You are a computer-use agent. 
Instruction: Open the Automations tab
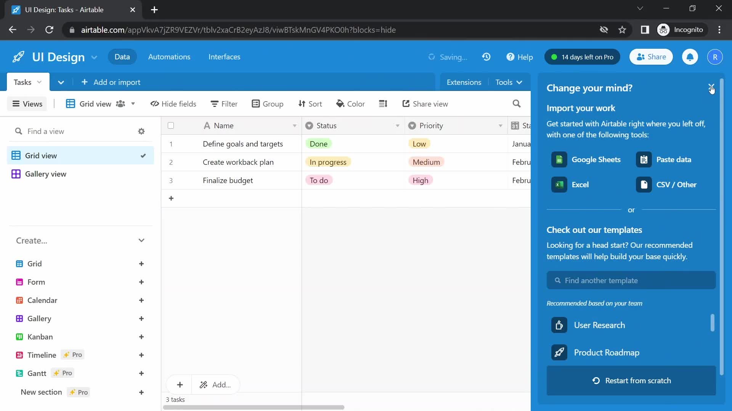(169, 57)
